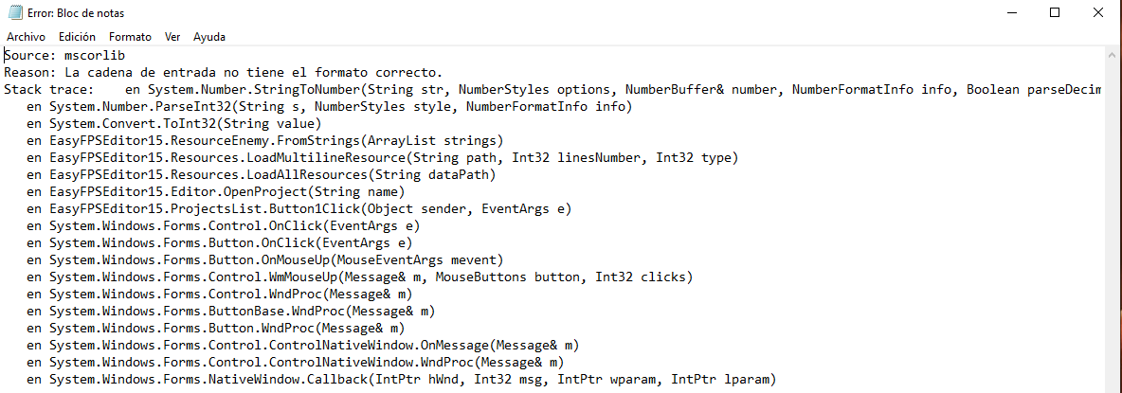This screenshot has height=393, width=1122.
Task: Click the "Stack trace:" label text
Action: click(x=48, y=89)
